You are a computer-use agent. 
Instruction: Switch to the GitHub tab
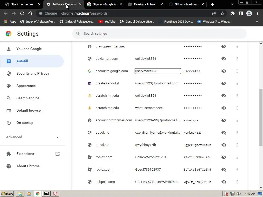[x=186, y=4]
